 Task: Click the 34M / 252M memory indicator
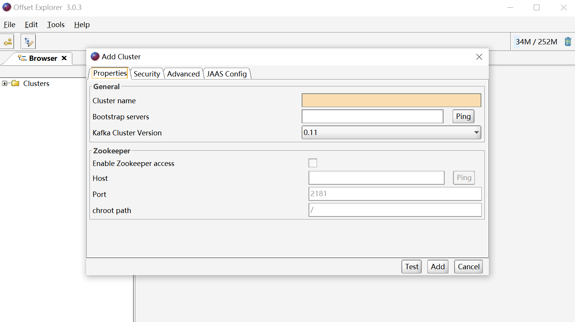(x=536, y=42)
